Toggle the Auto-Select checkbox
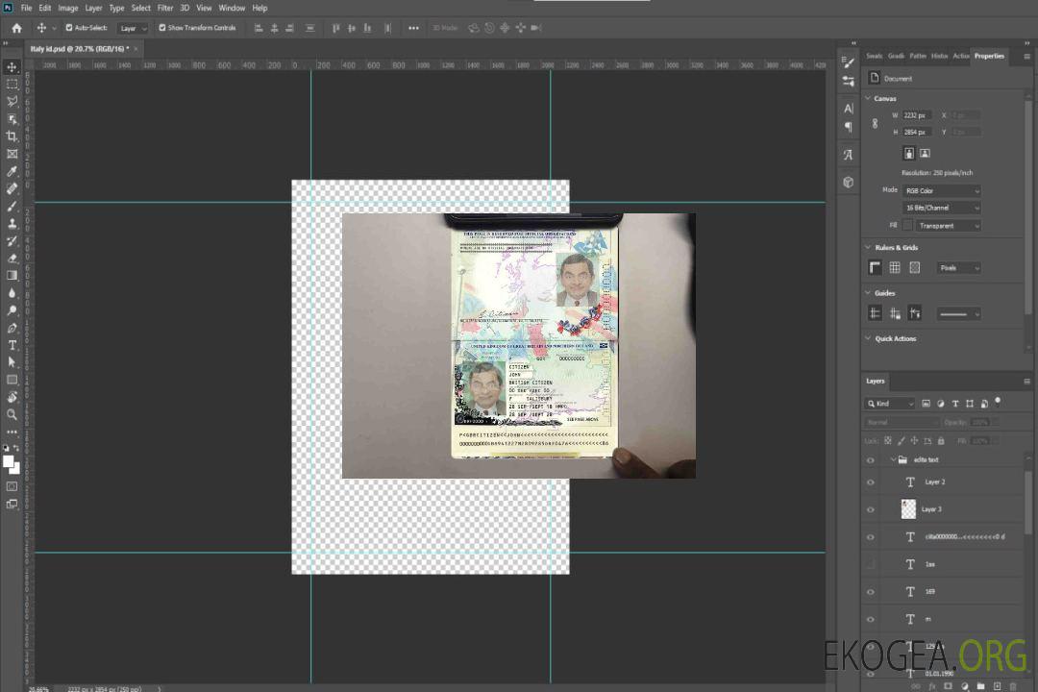 68,28
